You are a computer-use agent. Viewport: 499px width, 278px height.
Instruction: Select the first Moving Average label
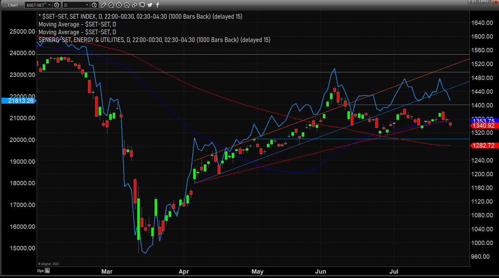click(77, 24)
